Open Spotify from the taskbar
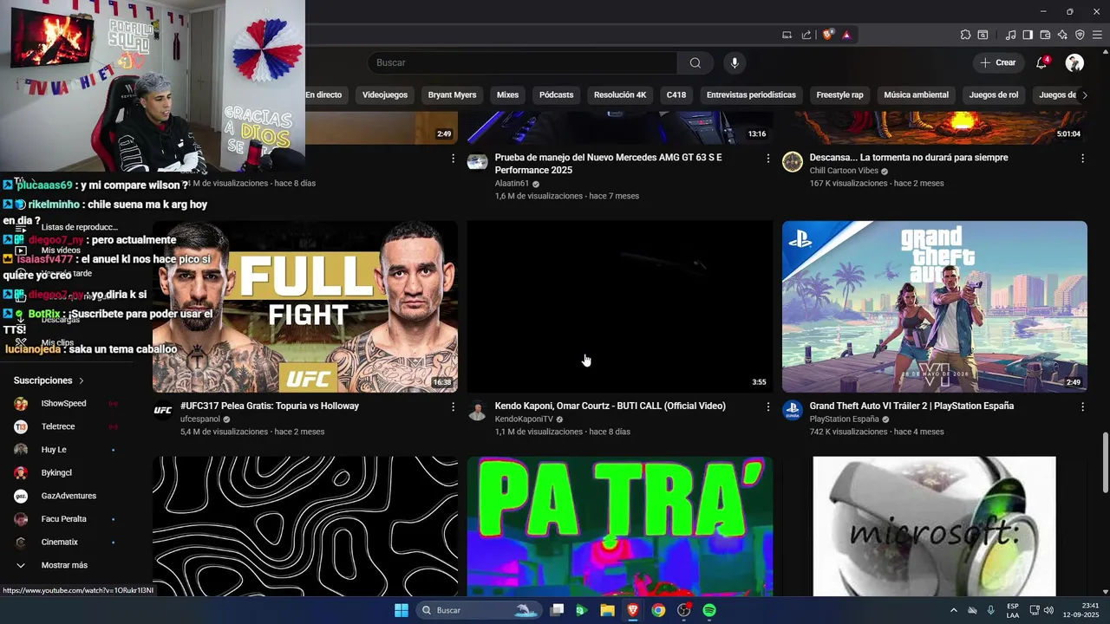The height and width of the screenshot is (624, 1110). coord(709,610)
